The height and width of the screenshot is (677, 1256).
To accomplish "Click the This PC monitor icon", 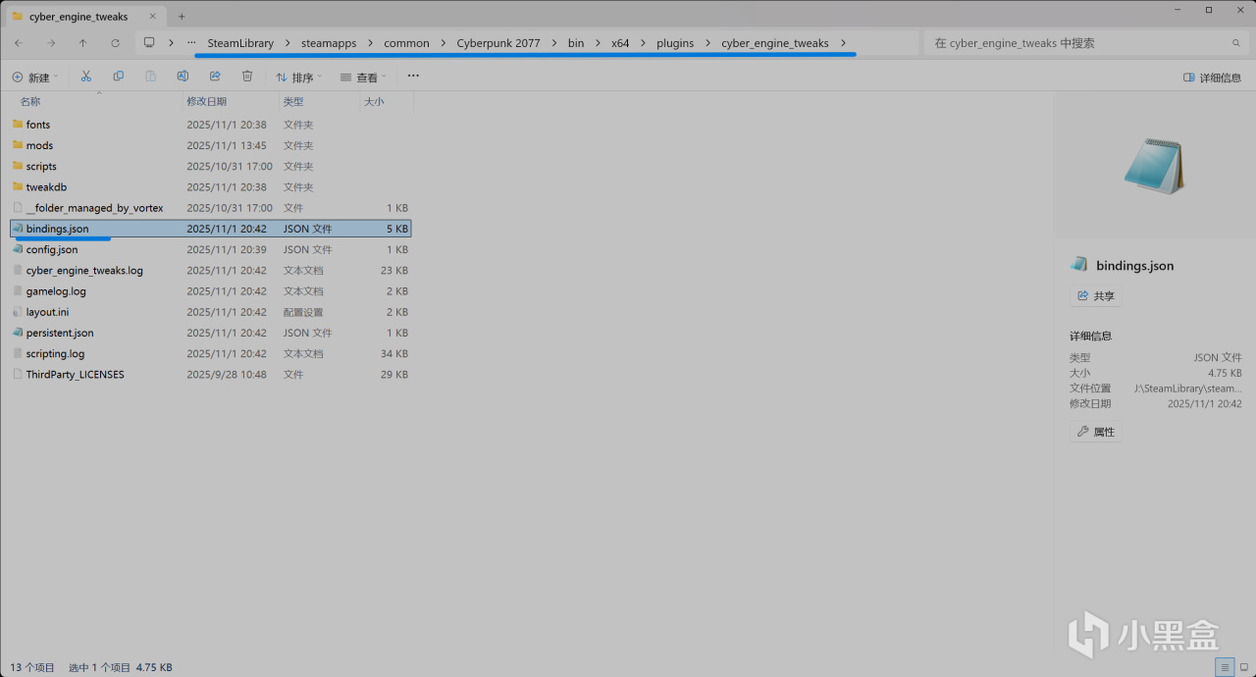I will pos(149,43).
